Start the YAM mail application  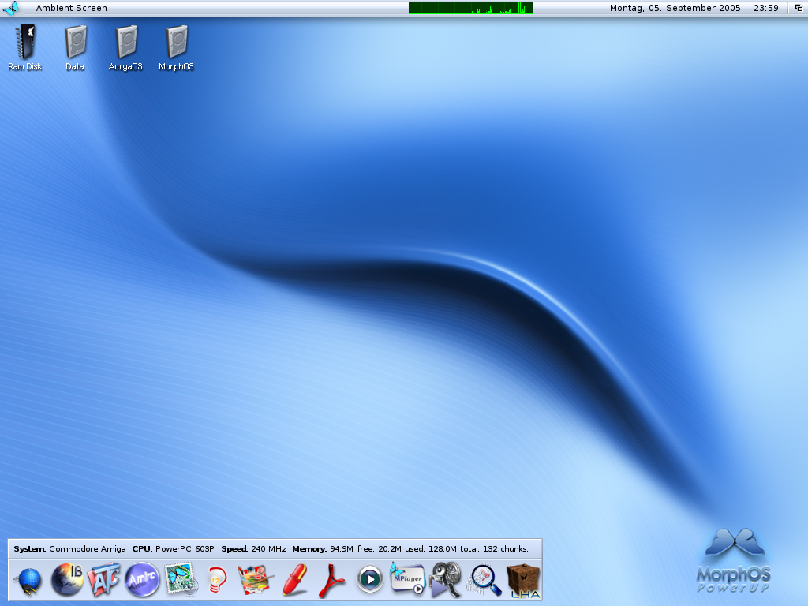click(180, 580)
